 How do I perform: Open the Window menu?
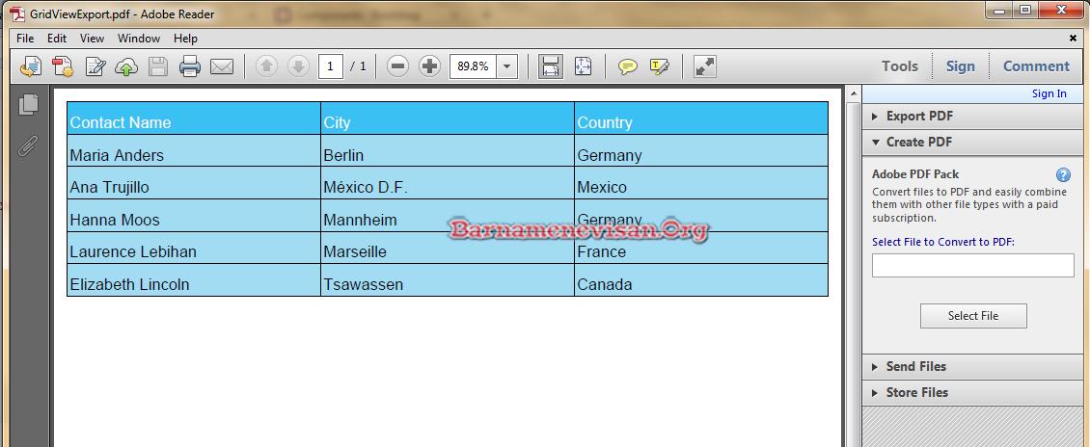139,39
